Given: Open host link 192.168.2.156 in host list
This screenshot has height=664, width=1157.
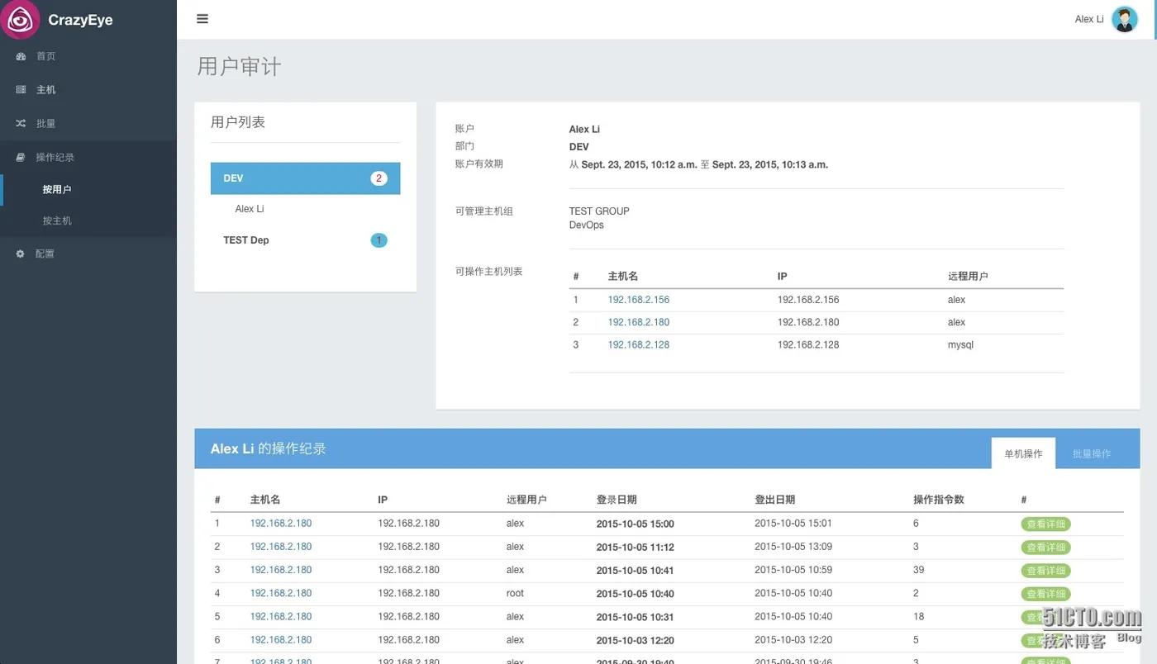Looking at the screenshot, I should pyautogui.click(x=638, y=300).
